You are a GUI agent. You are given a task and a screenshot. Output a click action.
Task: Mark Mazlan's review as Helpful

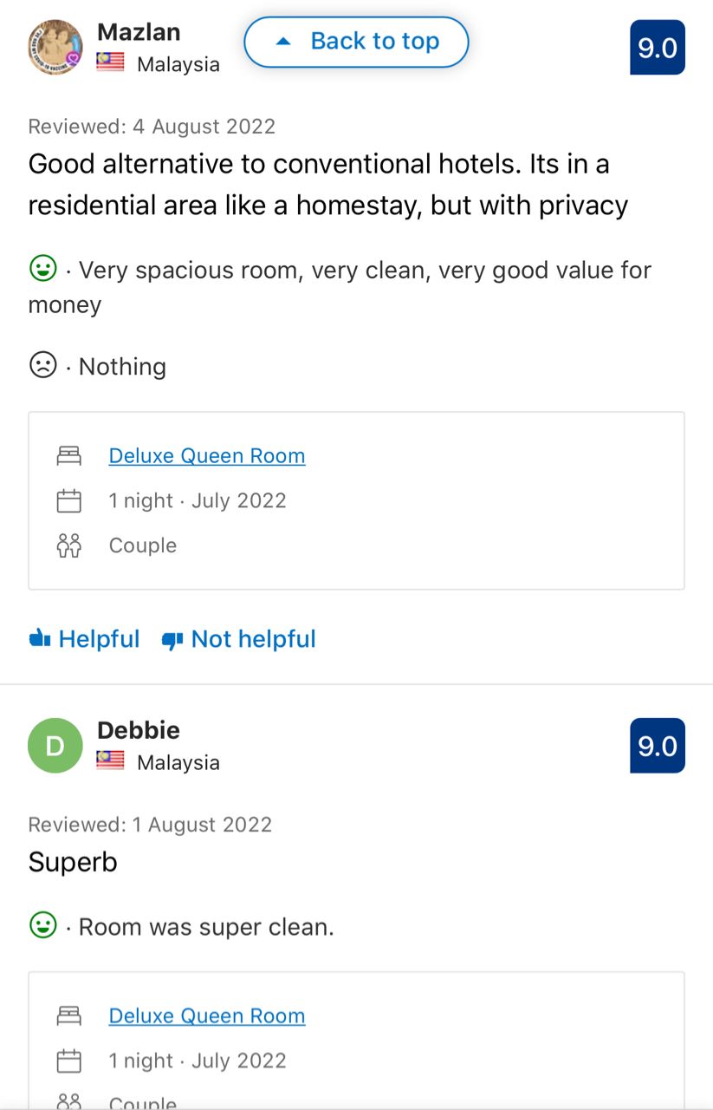click(84, 639)
